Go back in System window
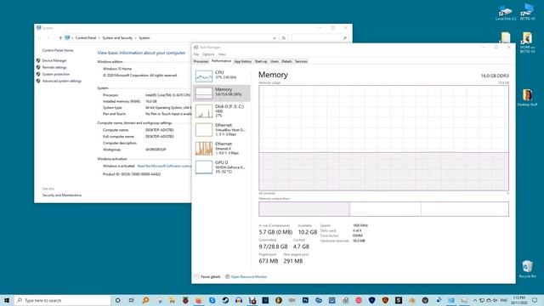 coord(40,37)
